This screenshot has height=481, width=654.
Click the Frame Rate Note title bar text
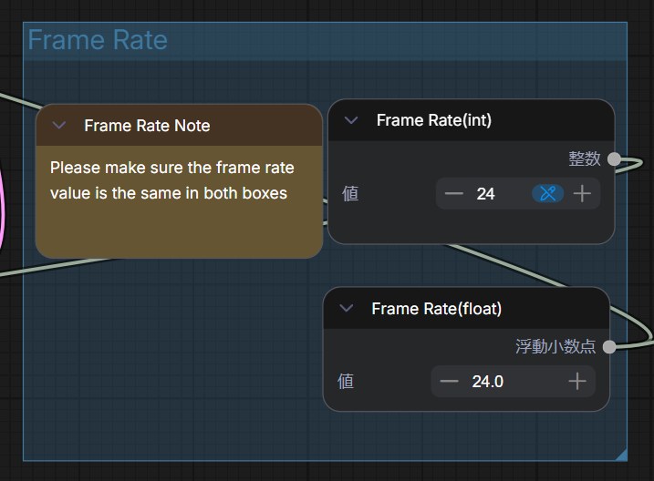tap(147, 126)
